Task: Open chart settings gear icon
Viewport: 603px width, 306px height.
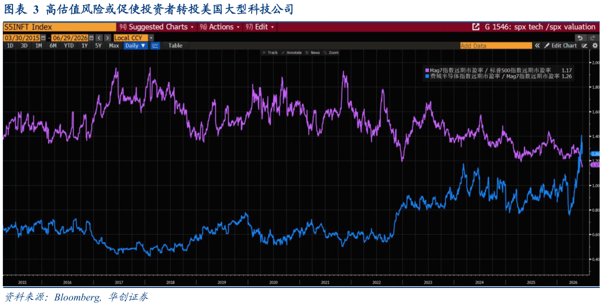Action: (x=595, y=46)
